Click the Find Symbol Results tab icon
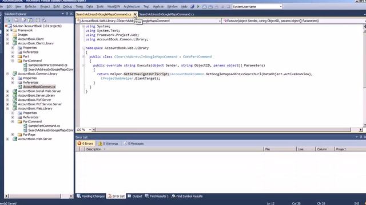 point(173,196)
